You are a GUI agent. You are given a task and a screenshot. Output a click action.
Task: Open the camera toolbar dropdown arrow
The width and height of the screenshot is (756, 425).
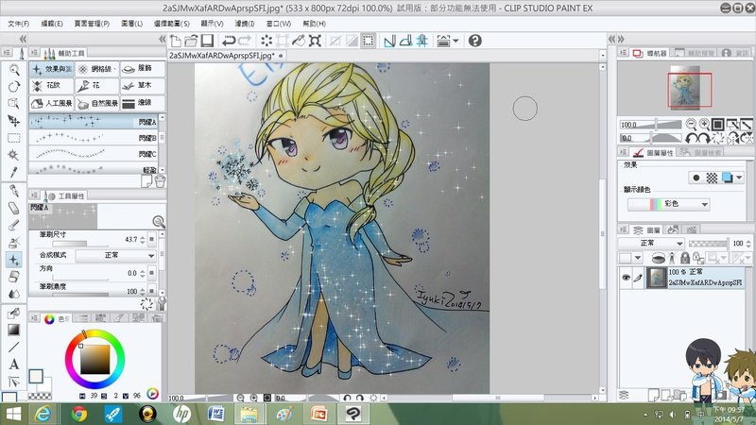[455, 41]
